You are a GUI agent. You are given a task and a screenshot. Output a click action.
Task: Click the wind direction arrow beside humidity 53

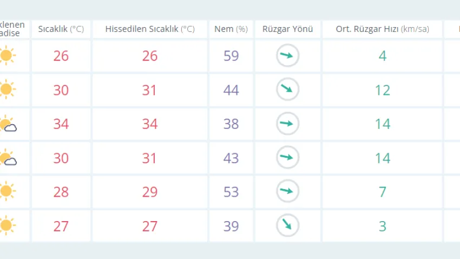pos(287,191)
